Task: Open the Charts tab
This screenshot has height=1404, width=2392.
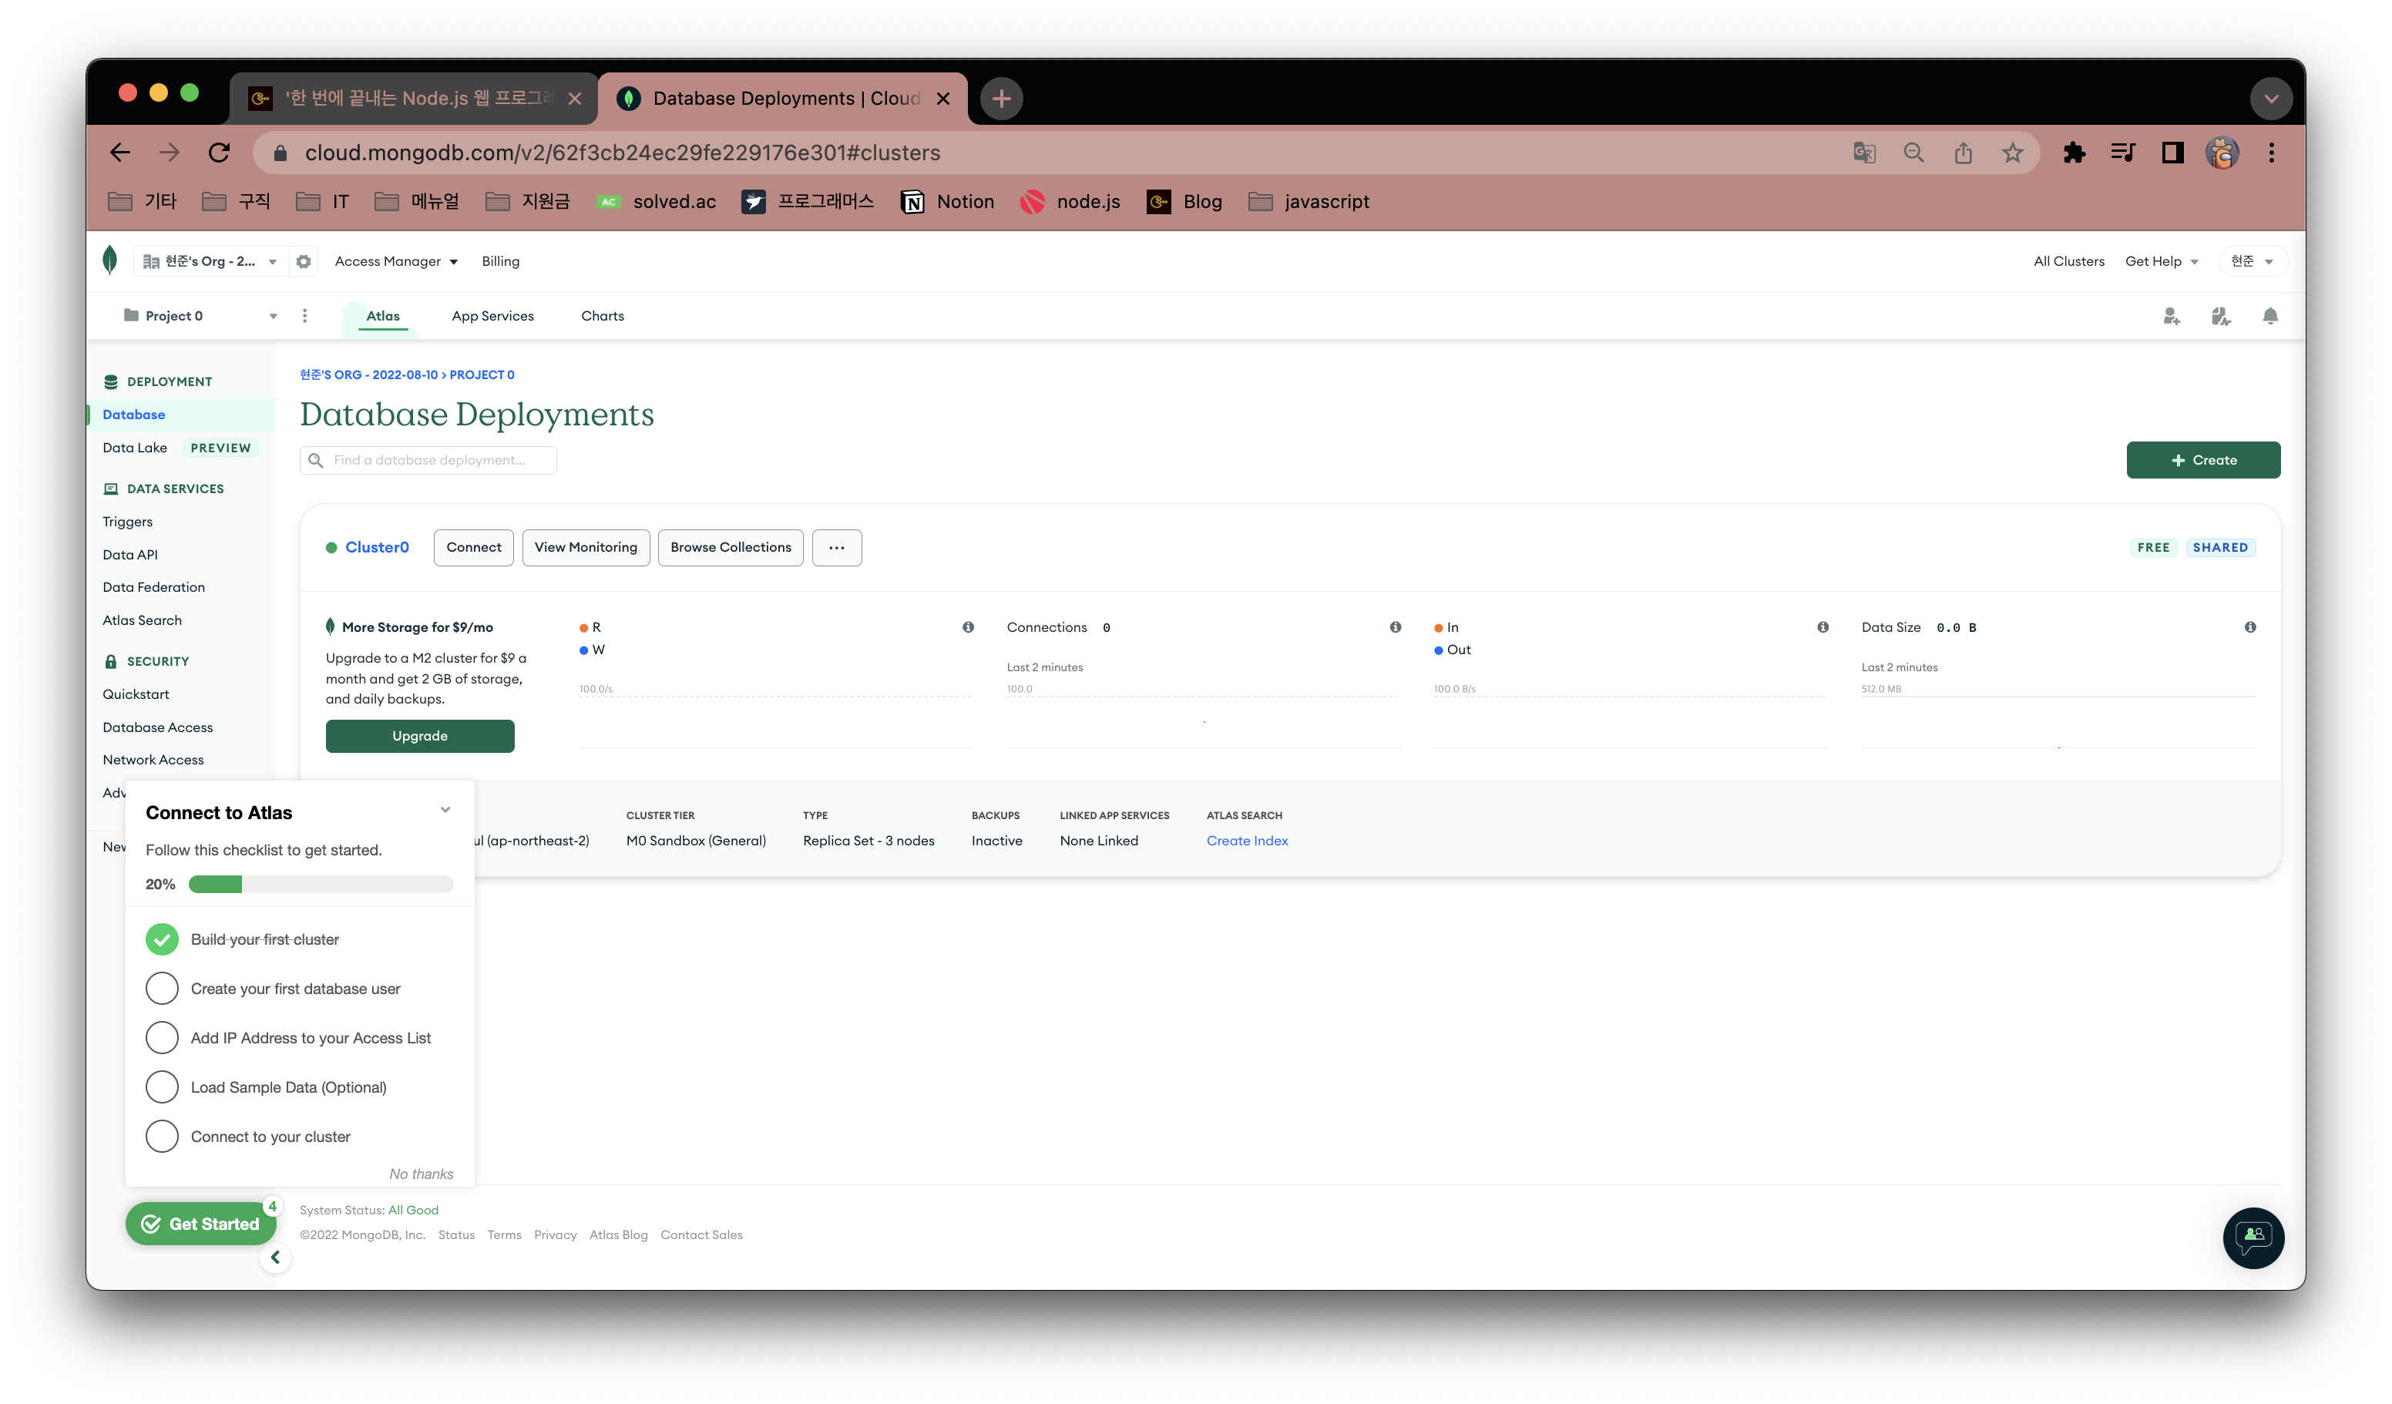Action: click(x=603, y=316)
